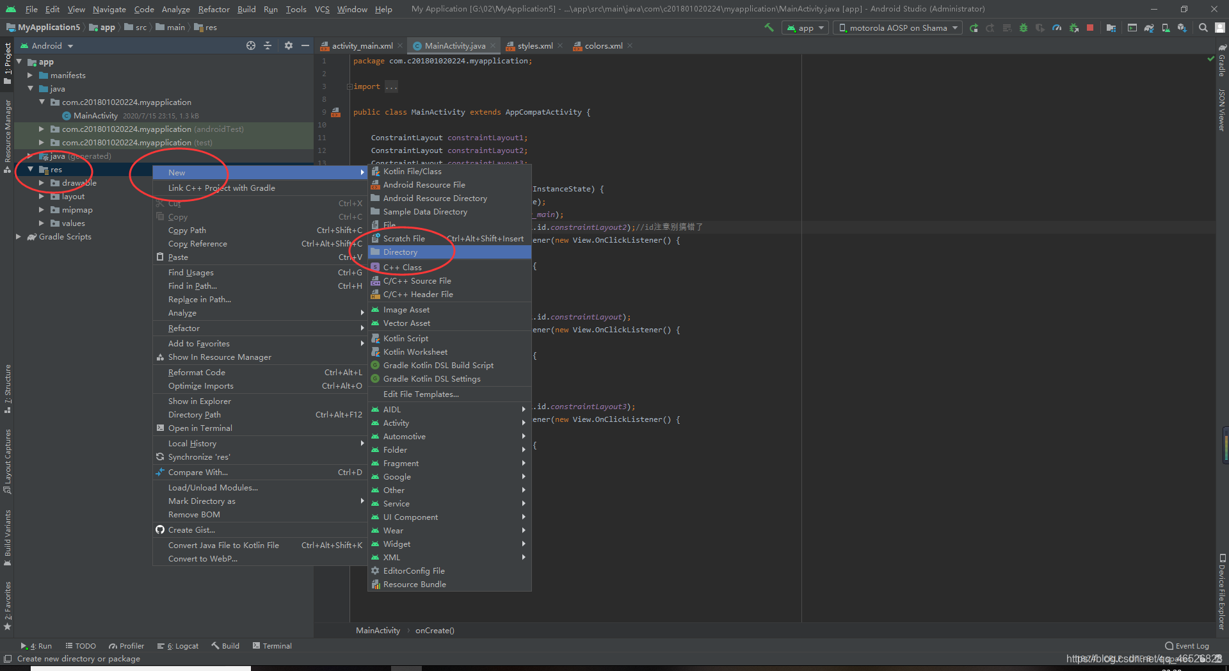The width and height of the screenshot is (1229, 671).
Task: Toggle the Profiler tool window
Action: coord(127,646)
